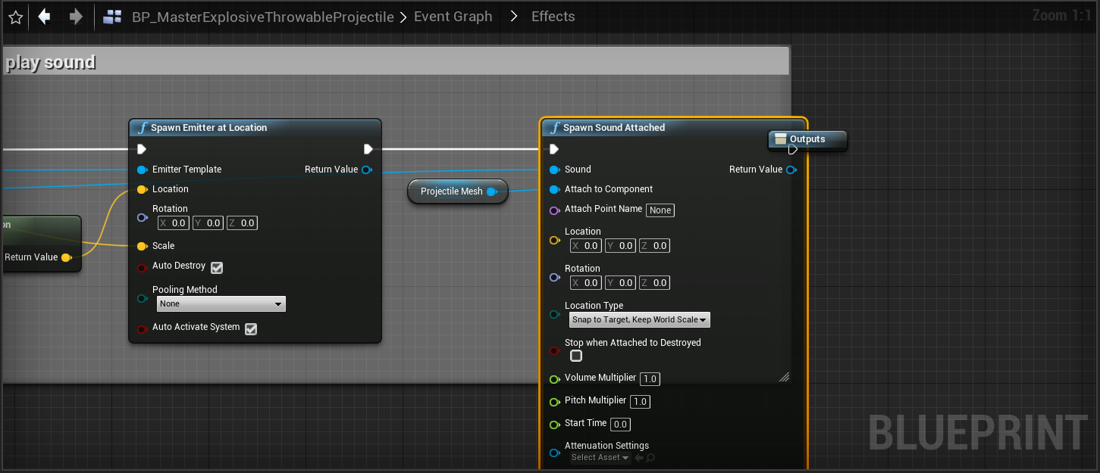Click BP_MasterExplosiveThrowableProjectile breadcrumb

262,17
